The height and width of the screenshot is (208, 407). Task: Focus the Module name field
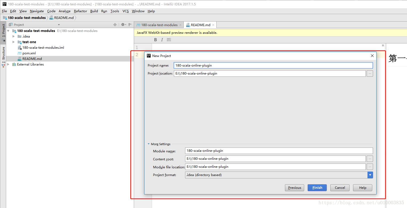click(x=279, y=151)
